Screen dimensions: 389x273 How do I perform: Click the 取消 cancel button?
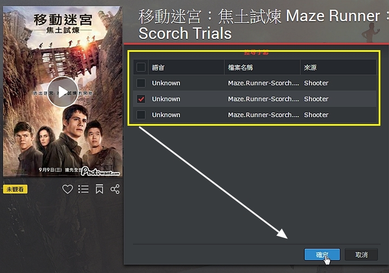(x=361, y=255)
